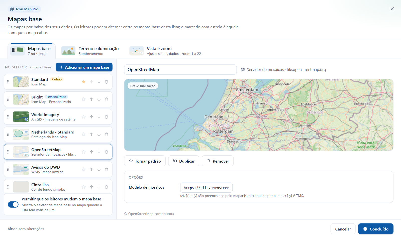Delete OpenStreetMap row via trash icon
The width and height of the screenshot is (401, 238).
point(107,152)
